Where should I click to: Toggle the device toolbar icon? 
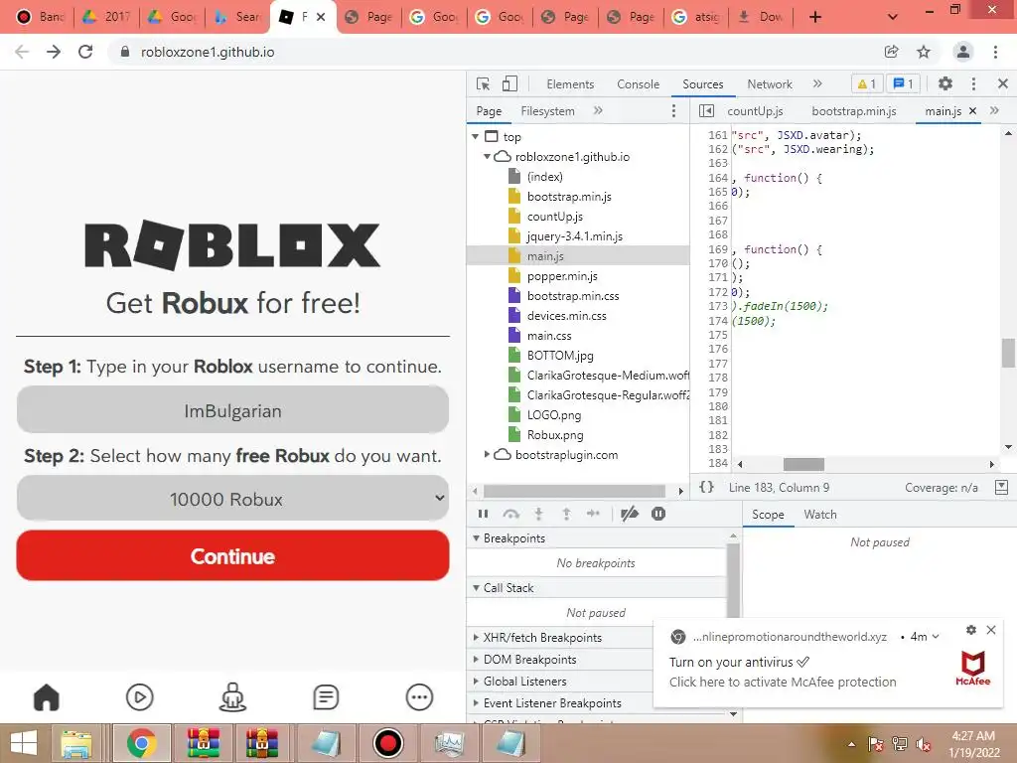(x=509, y=83)
